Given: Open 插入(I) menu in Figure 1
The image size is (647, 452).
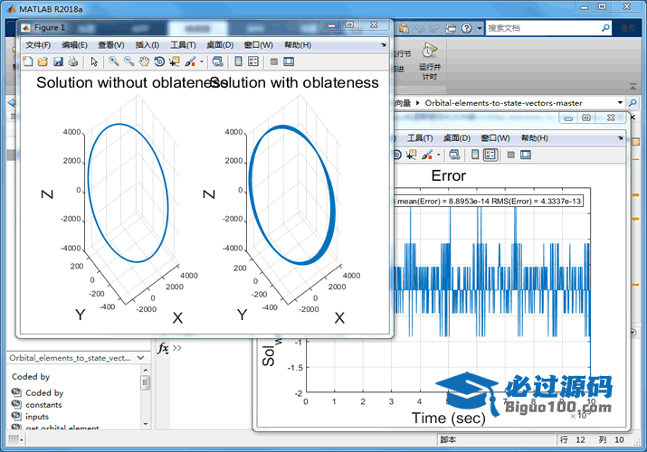Looking at the screenshot, I should pyautogui.click(x=147, y=45).
